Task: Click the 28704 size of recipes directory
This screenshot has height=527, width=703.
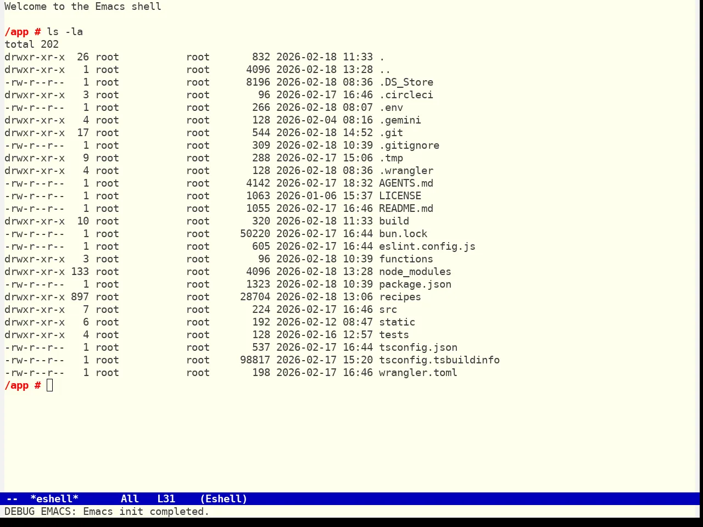Action: click(x=255, y=297)
